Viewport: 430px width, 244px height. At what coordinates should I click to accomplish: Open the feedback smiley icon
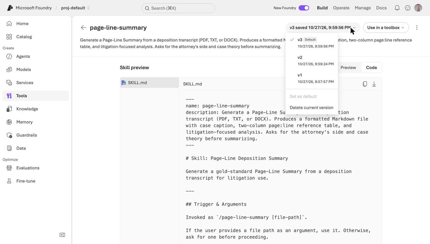click(x=408, y=8)
